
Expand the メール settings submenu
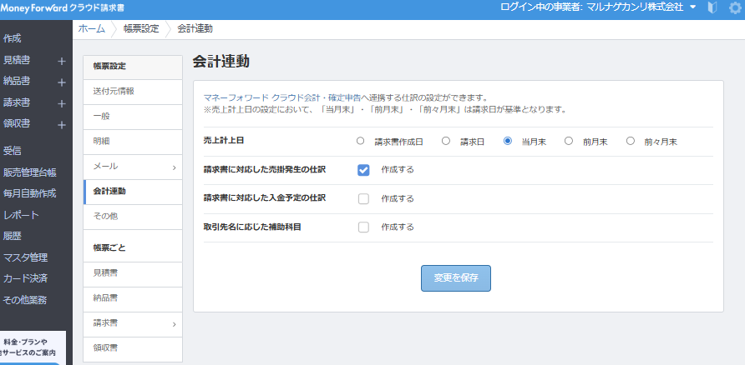coord(133,167)
